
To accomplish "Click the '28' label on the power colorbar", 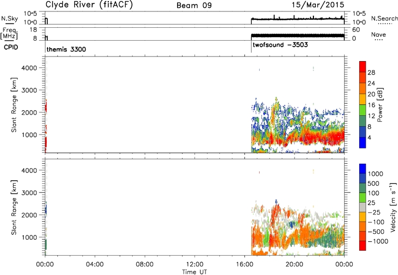I will tap(371, 72).
